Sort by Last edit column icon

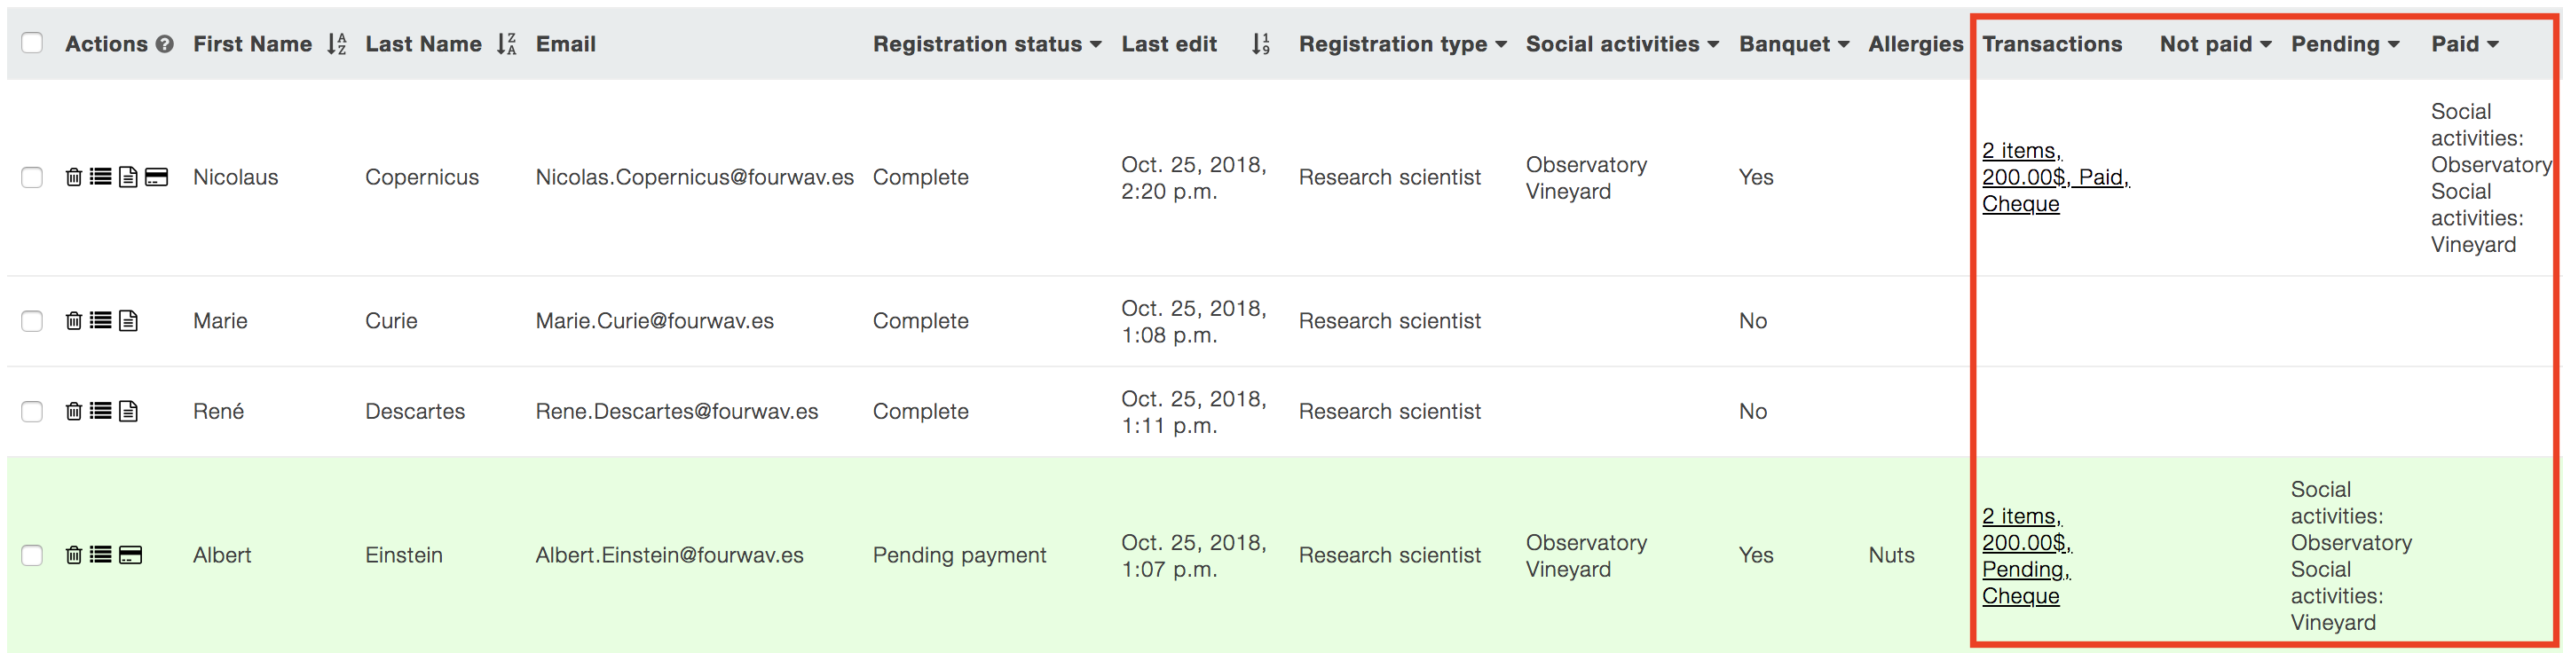(x=1260, y=43)
